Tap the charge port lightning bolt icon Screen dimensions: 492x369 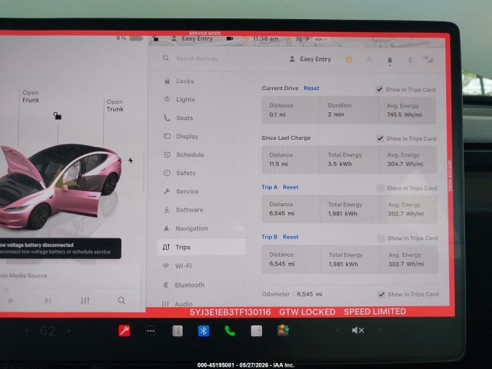(x=131, y=161)
